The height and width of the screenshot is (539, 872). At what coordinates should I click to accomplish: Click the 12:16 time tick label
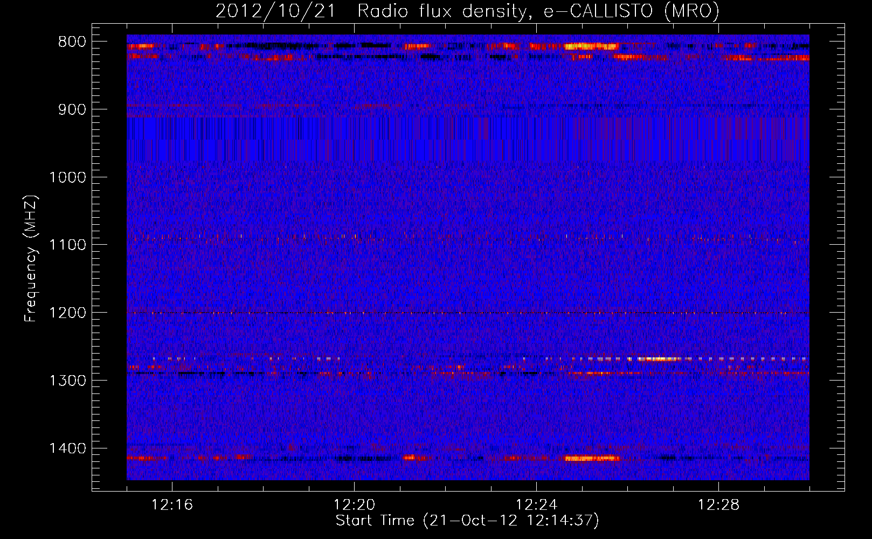pos(172,505)
